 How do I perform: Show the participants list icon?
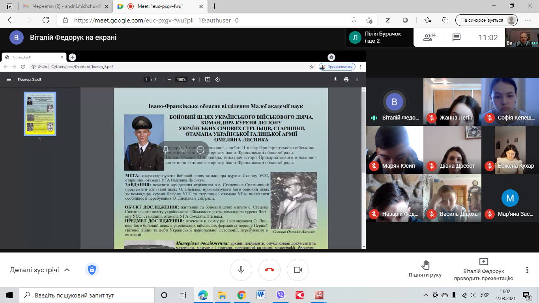[x=429, y=37]
